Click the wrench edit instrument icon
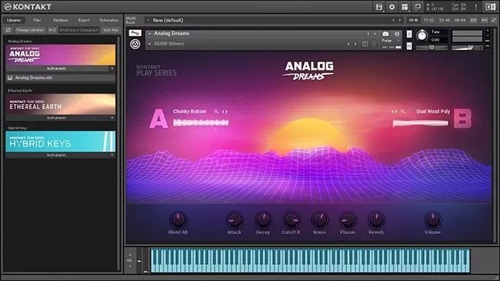500x281 pixels. tap(135, 33)
